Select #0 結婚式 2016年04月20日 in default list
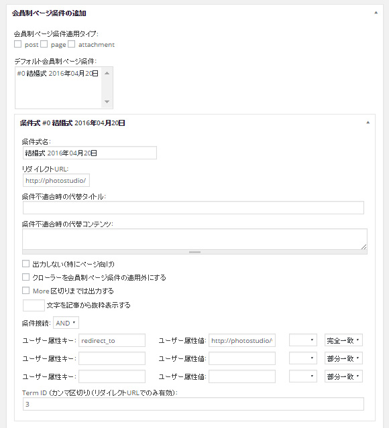This screenshot has height=428, width=389. click(x=58, y=74)
